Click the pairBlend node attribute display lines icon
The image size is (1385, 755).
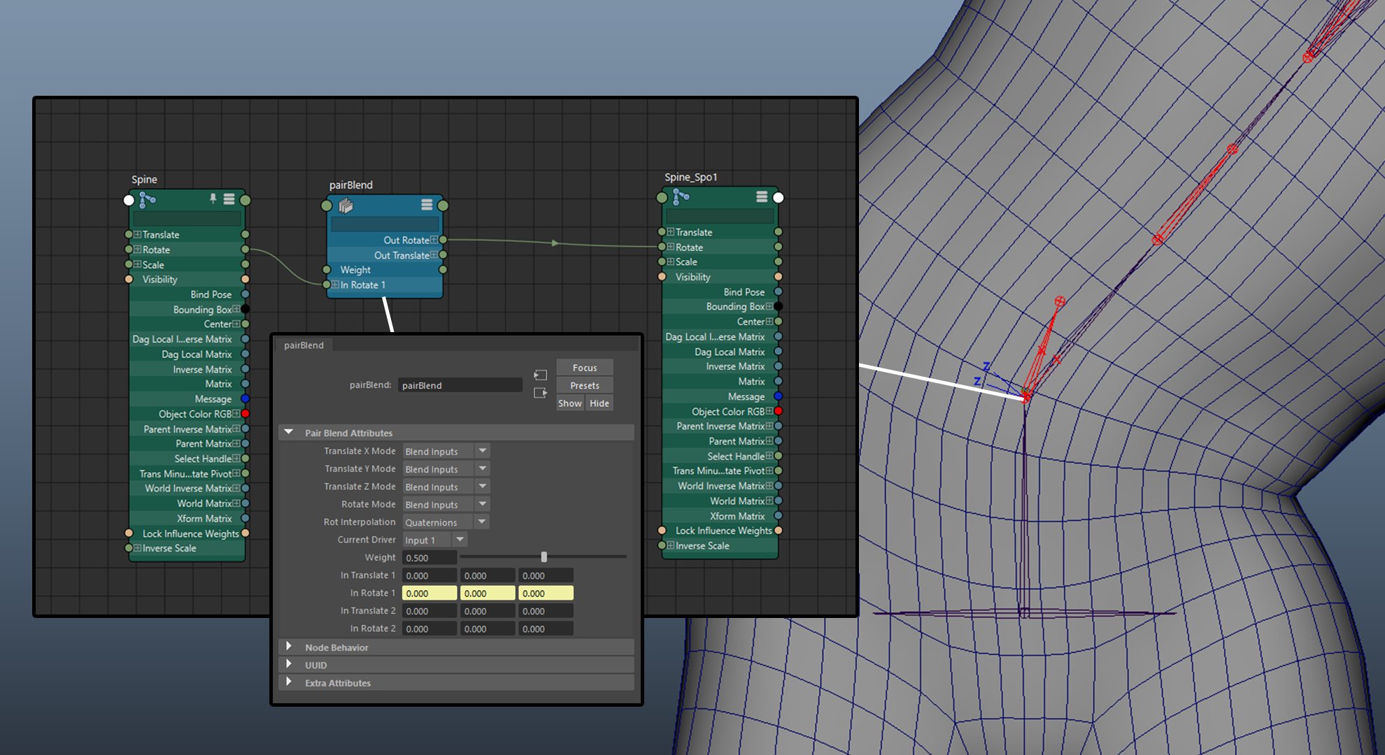(x=427, y=205)
